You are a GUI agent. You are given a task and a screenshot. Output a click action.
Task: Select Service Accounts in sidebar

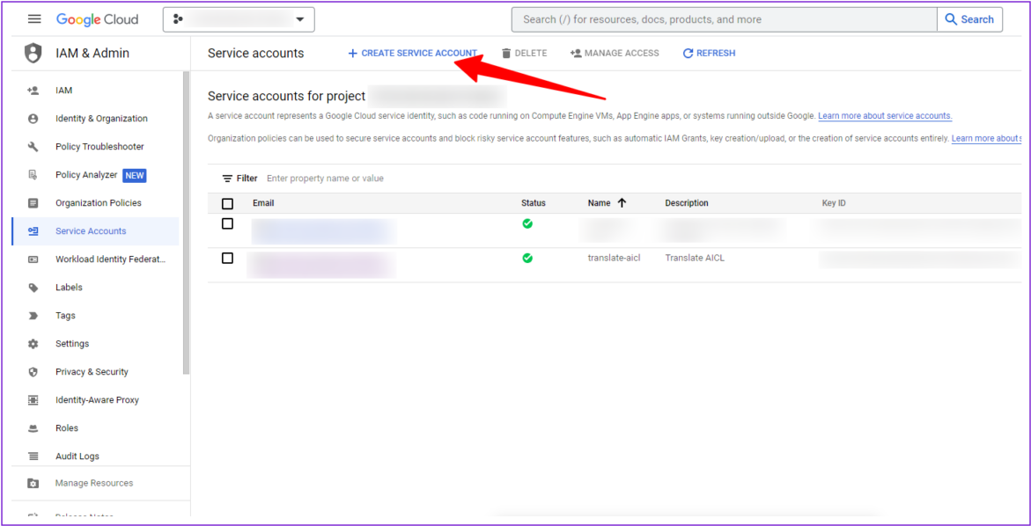pos(91,231)
